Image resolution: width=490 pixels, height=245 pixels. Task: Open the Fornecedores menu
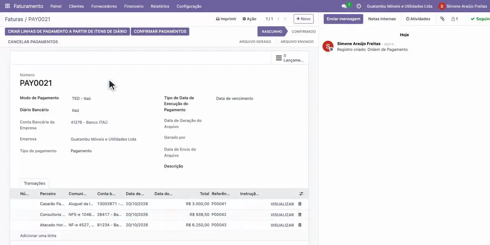point(104,6)
